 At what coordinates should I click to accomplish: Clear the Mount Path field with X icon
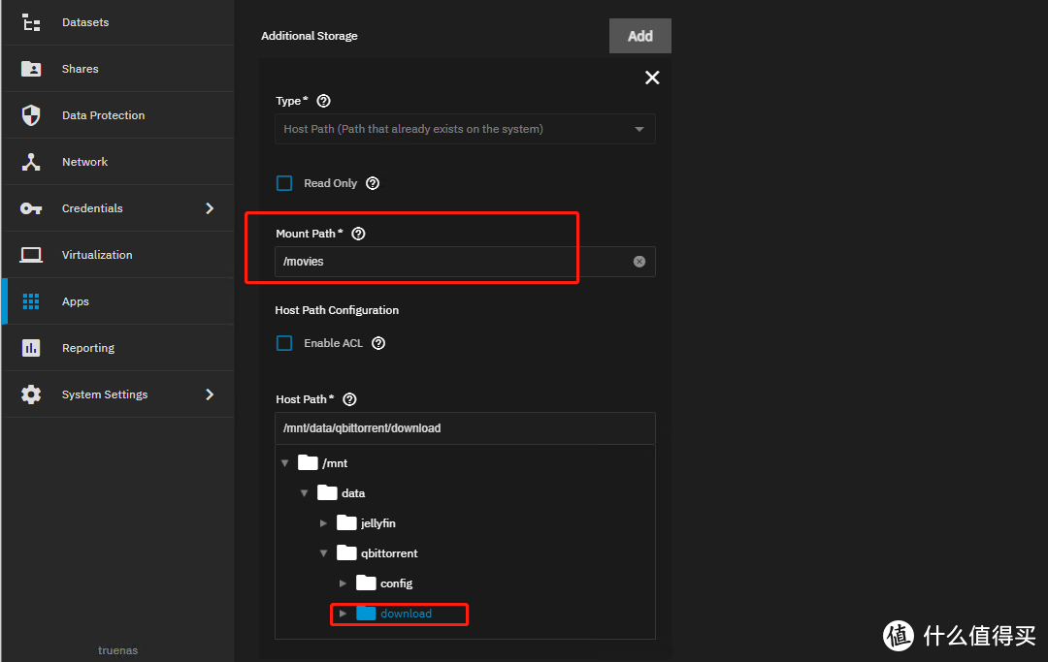pos(639,262)
